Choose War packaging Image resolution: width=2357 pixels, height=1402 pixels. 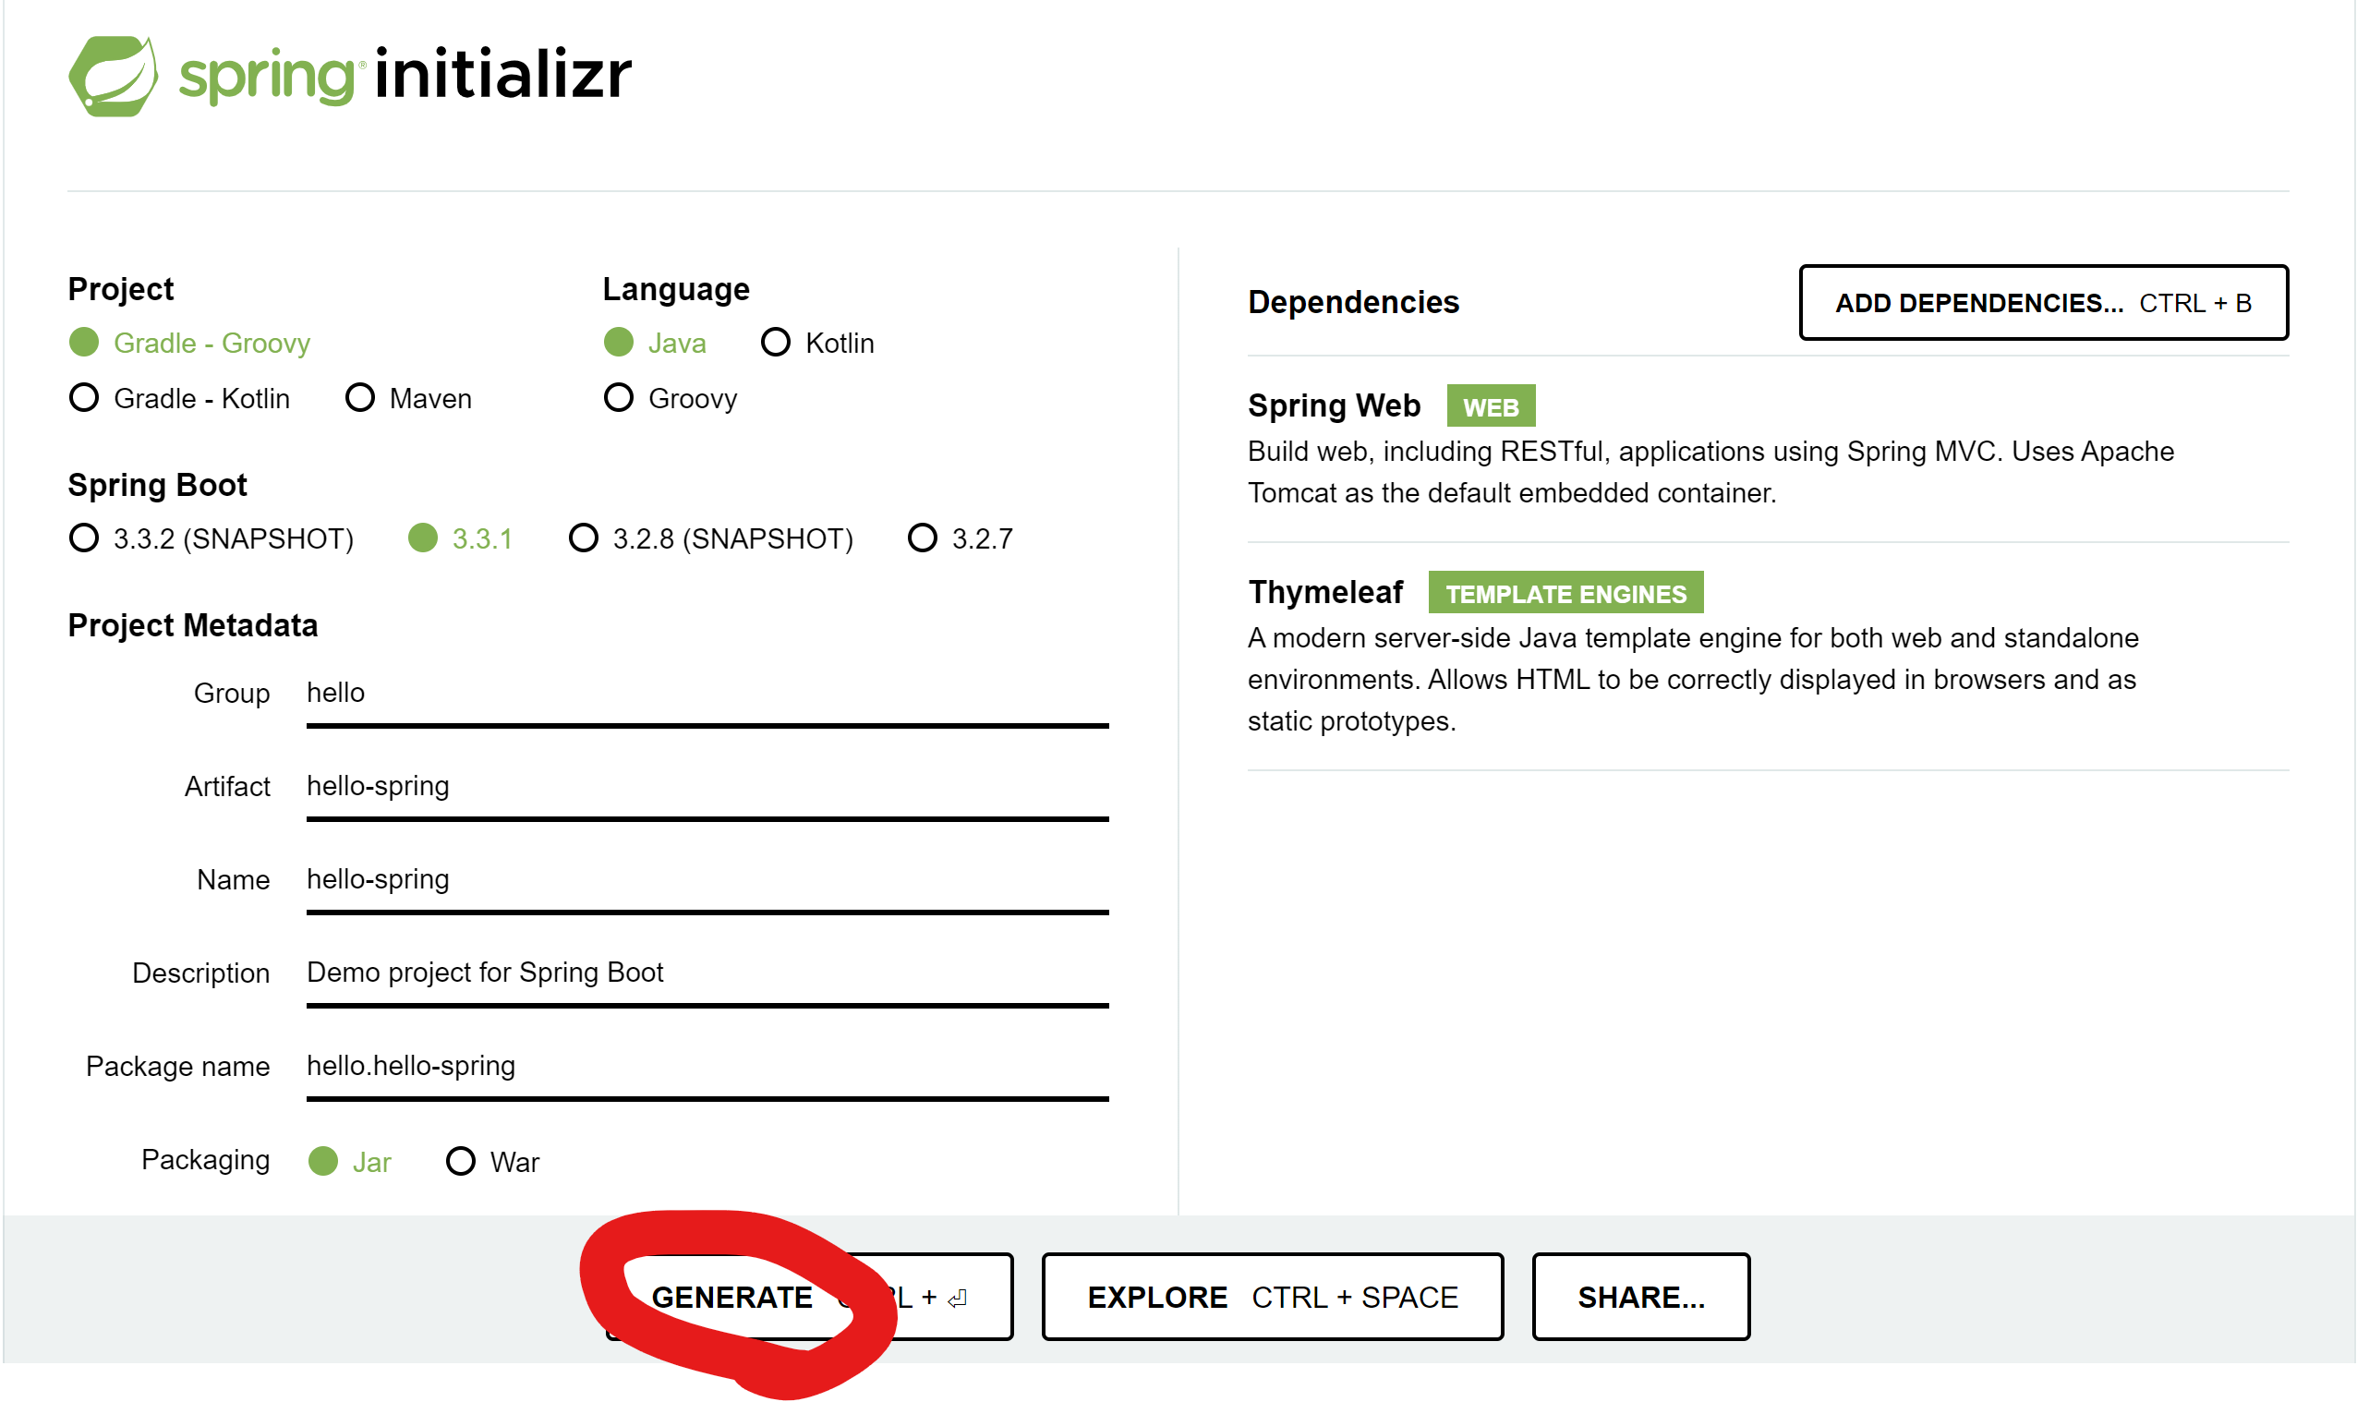coord(492,1161)
